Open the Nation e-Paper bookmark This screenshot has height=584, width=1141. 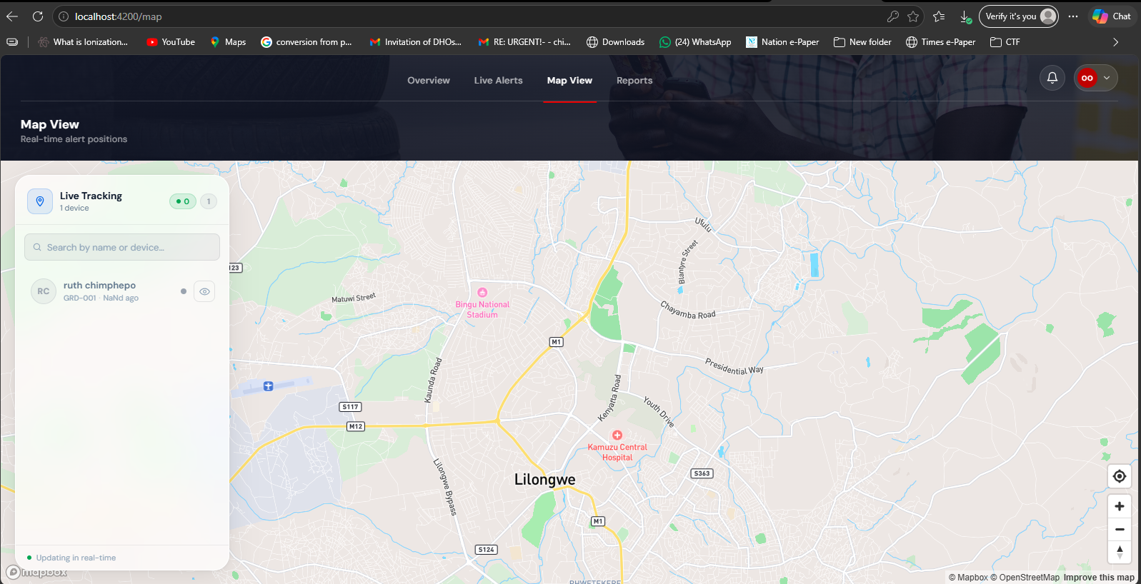[x=782, y=42]
